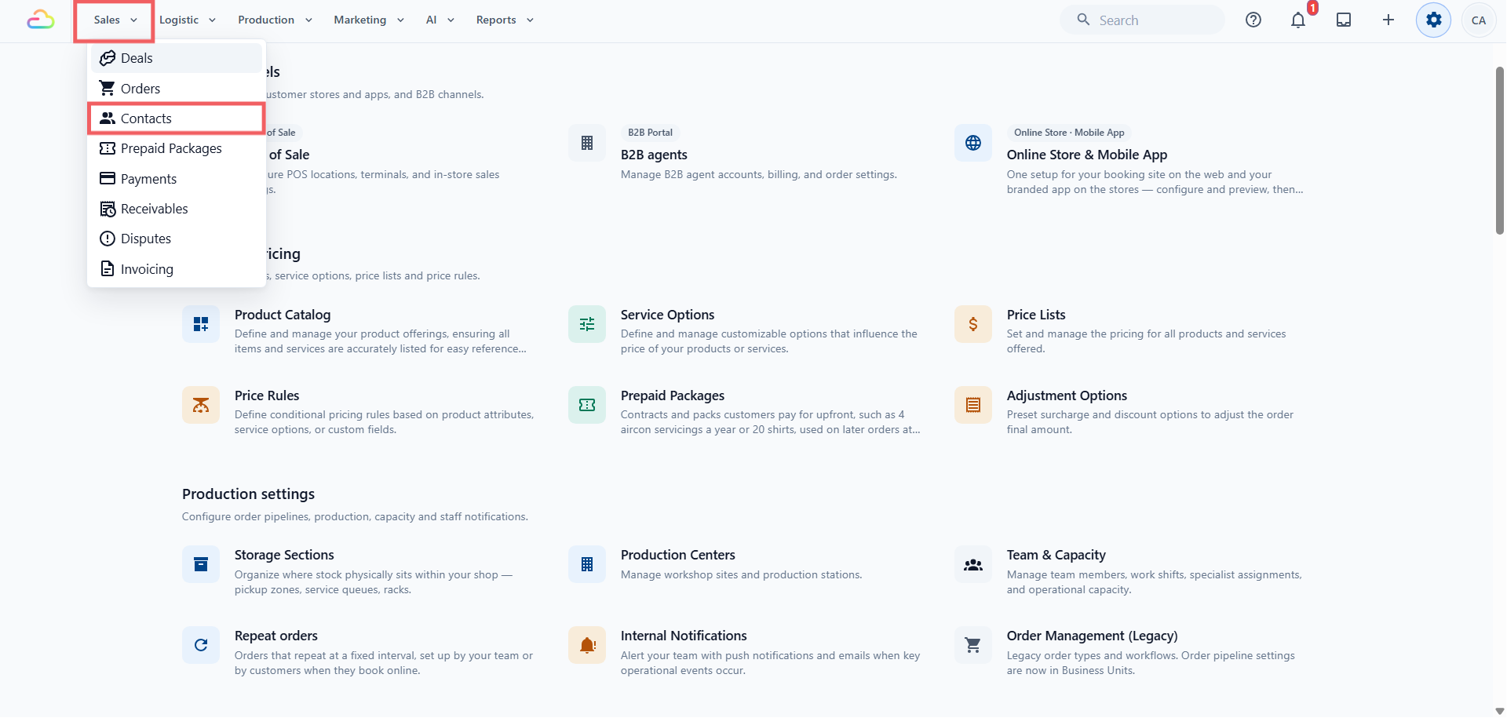Viewport: 1507px width, 718px height.
Task: Open the CA user avatar
Action: [x=1479, y=20]
